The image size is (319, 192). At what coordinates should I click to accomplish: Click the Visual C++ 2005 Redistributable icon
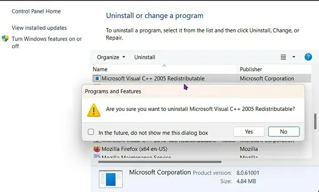click(x=97, y=78)
